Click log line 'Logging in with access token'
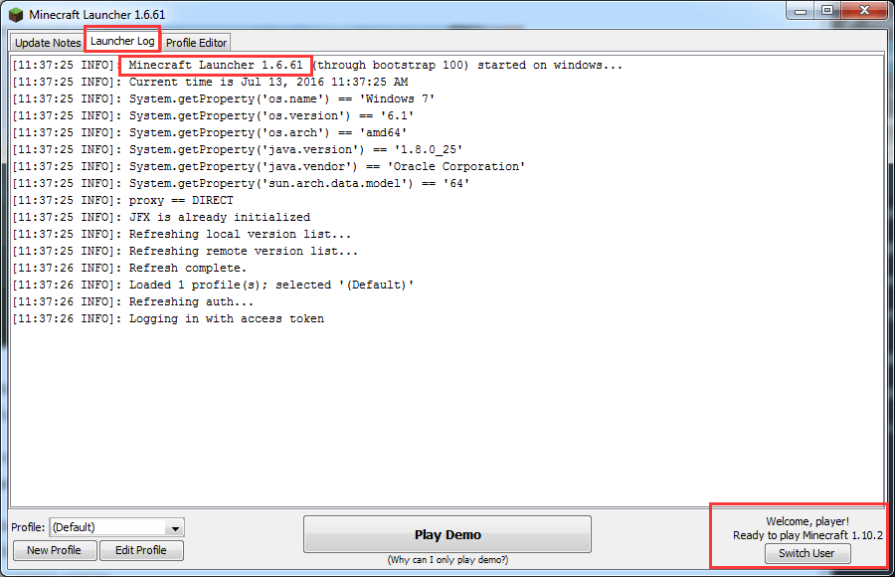The height and width of the screenshot is (577, 895). pyautogui.click(x=168, y=318)
